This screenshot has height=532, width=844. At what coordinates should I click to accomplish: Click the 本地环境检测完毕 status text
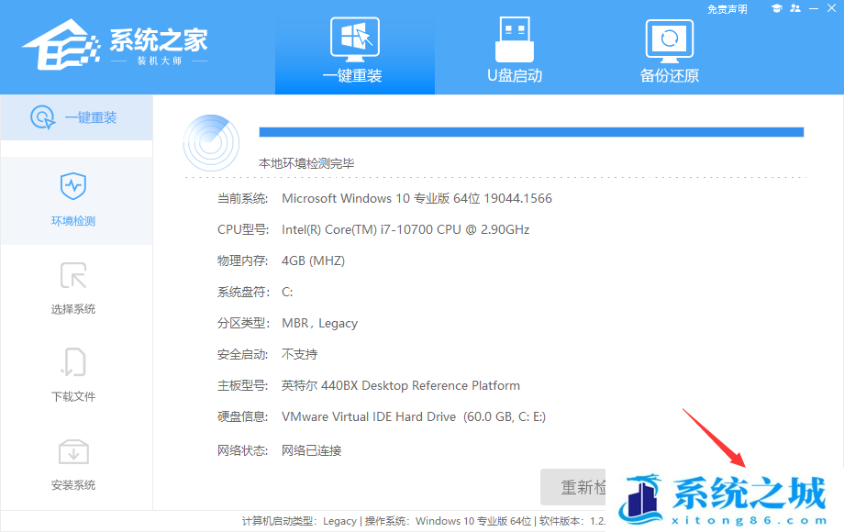pos(306,163)
